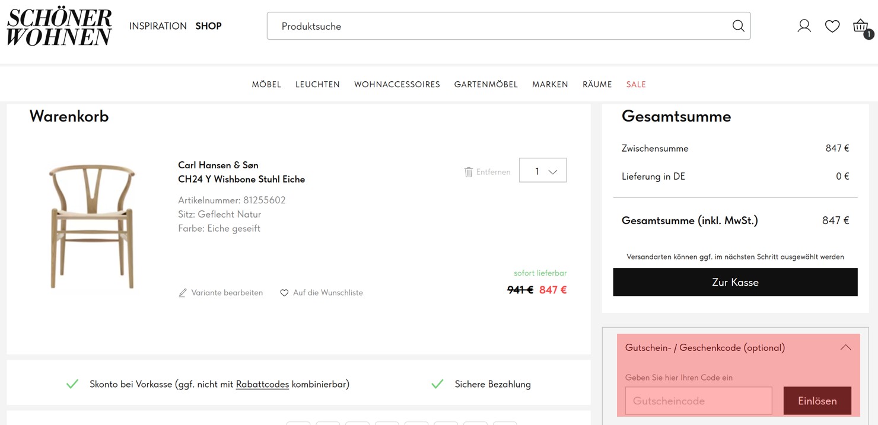Open the WOHNACCESSOIRES category
The height and width of the screenshot is (425, 878).
point(397,85)
